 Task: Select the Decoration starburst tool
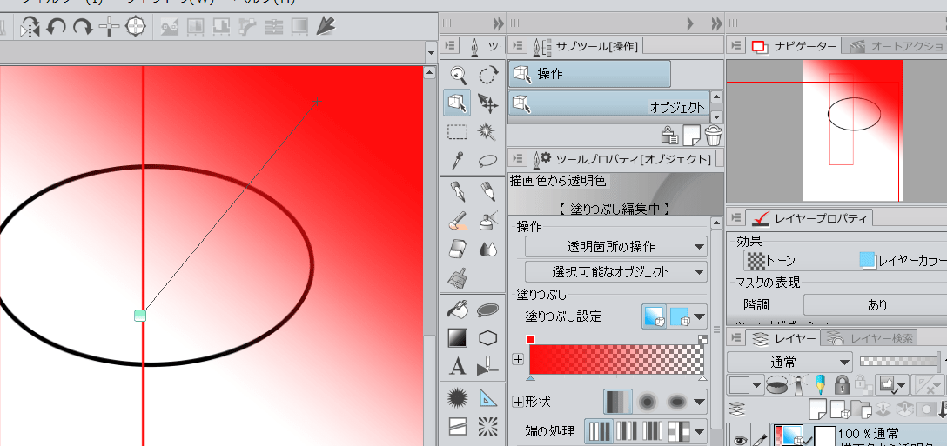tap(458, 398)
